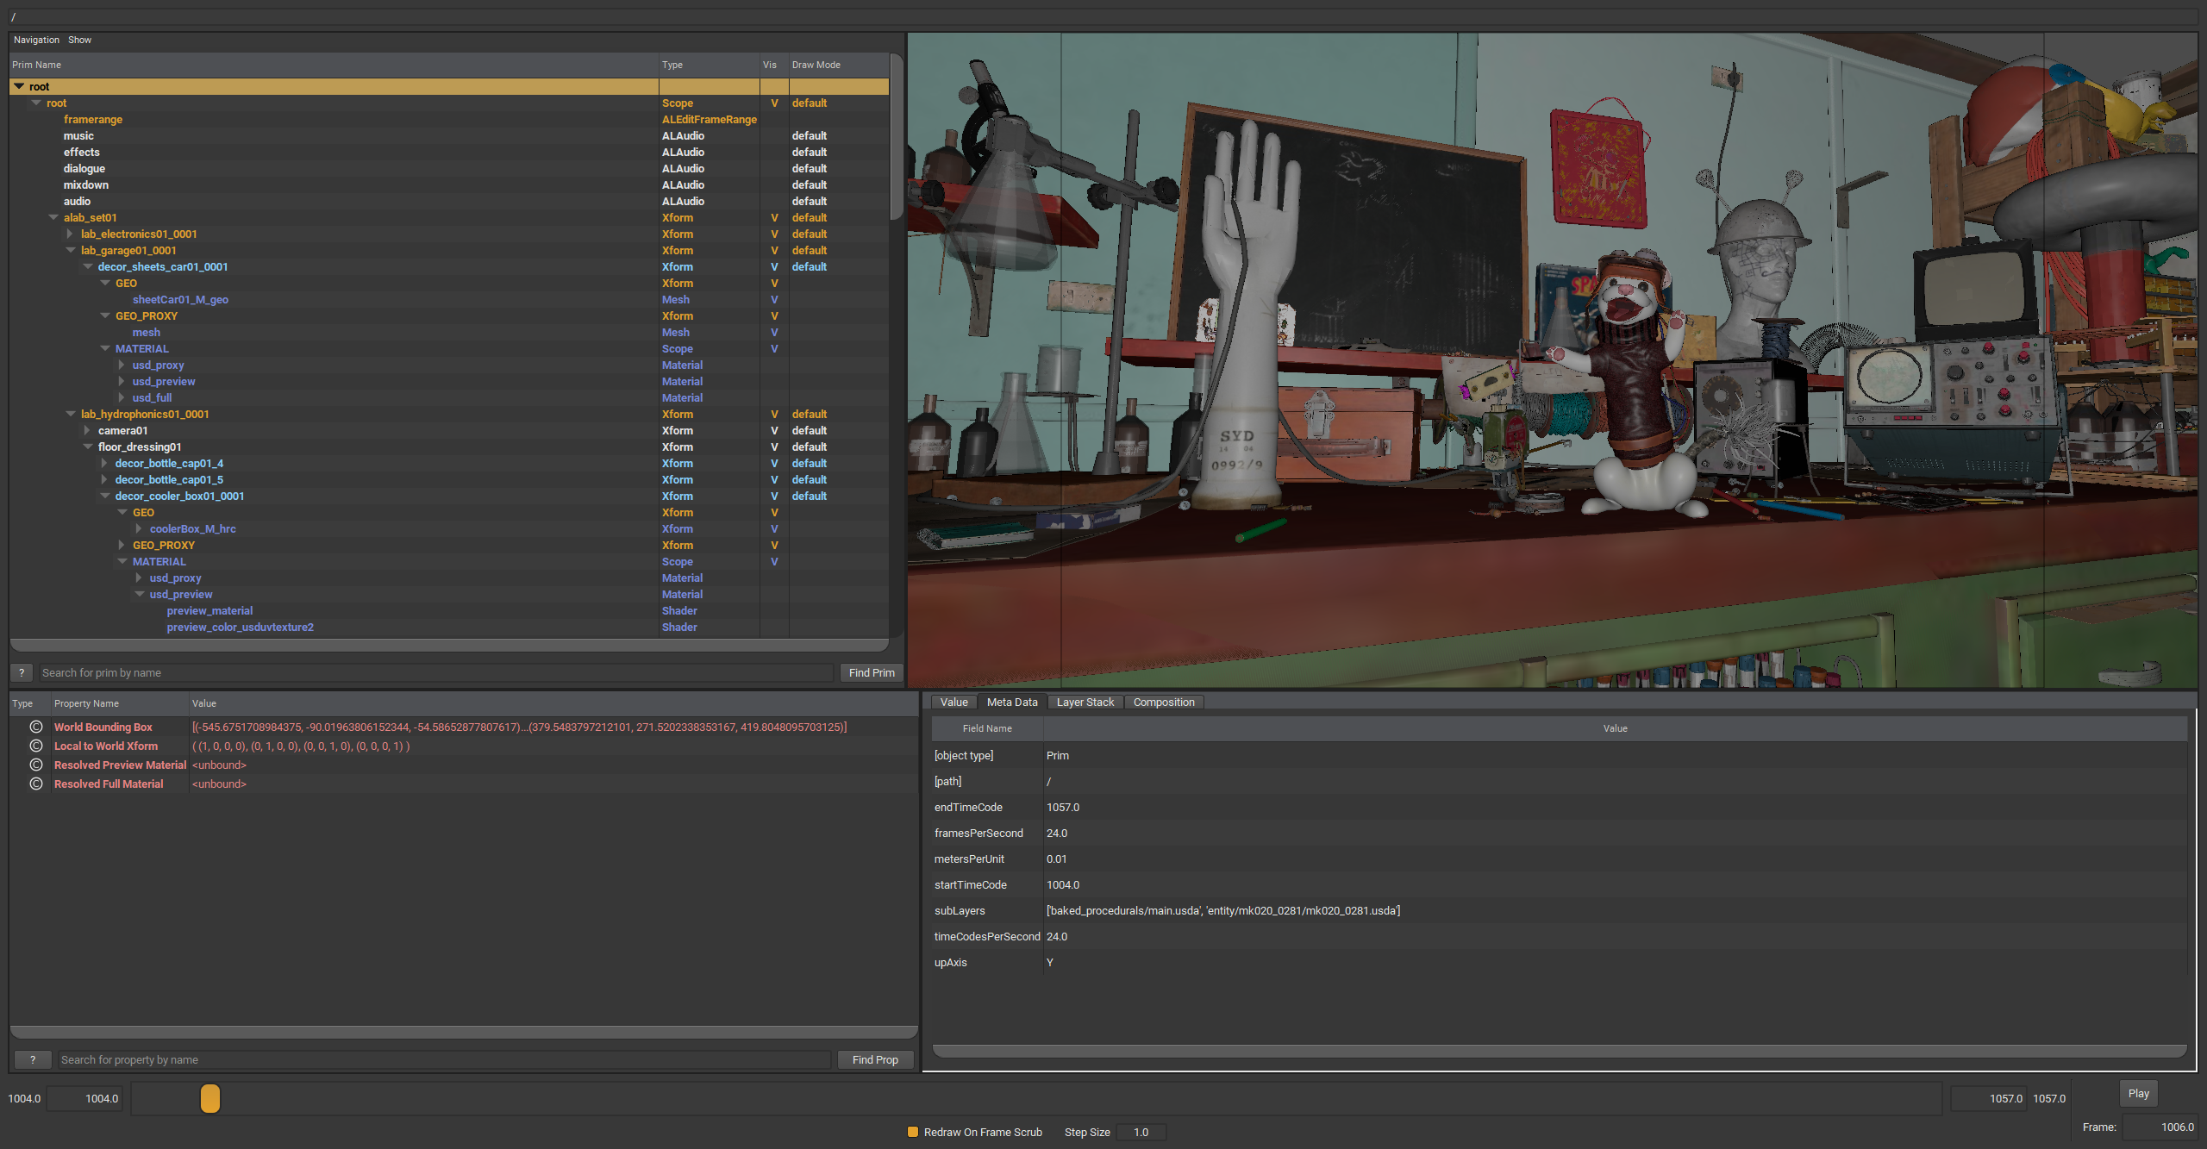Collapse the lab_hydrophonics01_0001 node
The height and width of the screenshot is (1149, 2207).
pyautogui.click(x=71, y=414)
